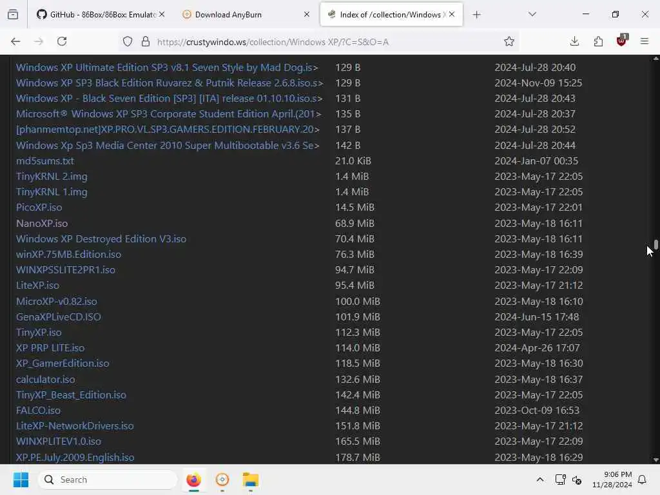Screen dimensions: 660x495
Task: Show hidden system tray icons
Action: coord(540,480)
